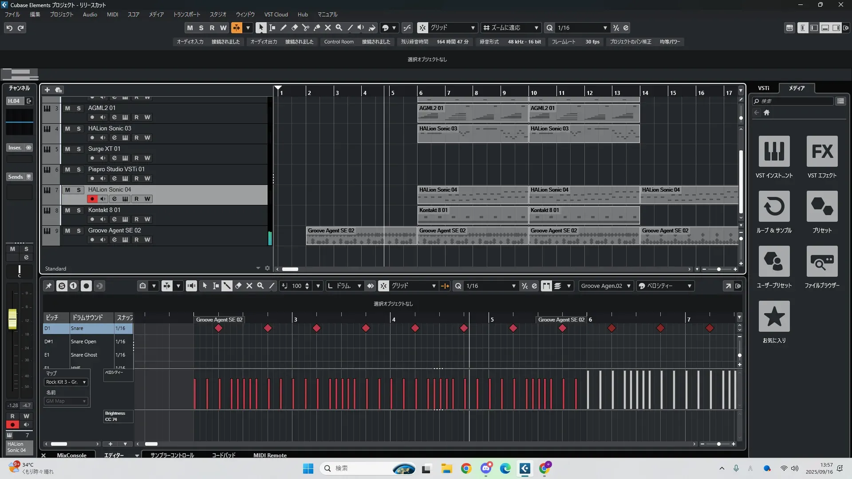
Task: Mute the Kontakt 8 01 track
Action: click(67, 210)
